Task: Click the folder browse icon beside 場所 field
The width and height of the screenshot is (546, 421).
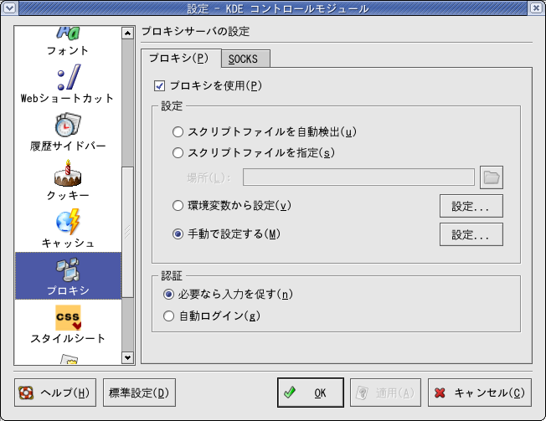Action: pyautogui.click(x=492, y=177)
